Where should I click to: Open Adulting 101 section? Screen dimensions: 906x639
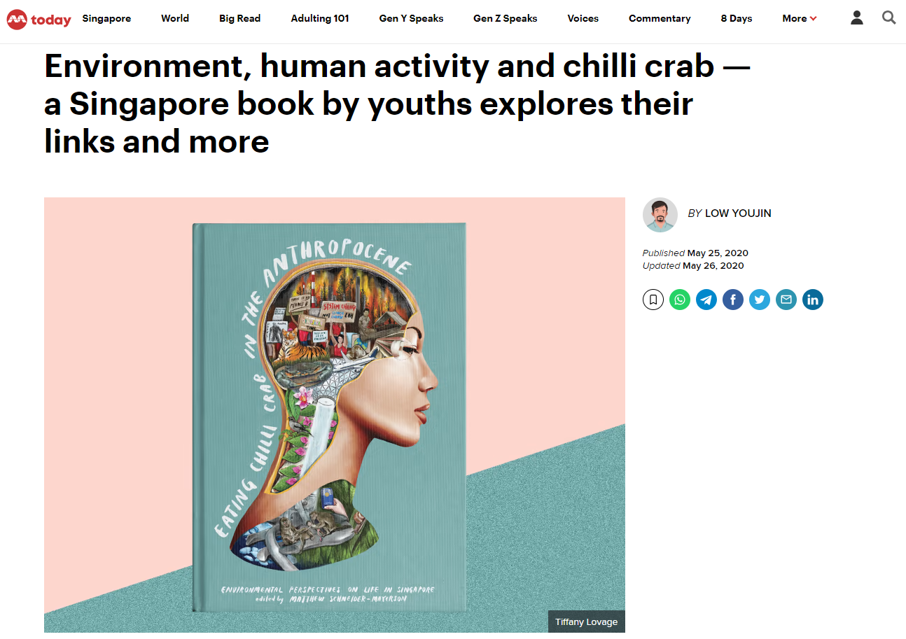click(320, 19)
